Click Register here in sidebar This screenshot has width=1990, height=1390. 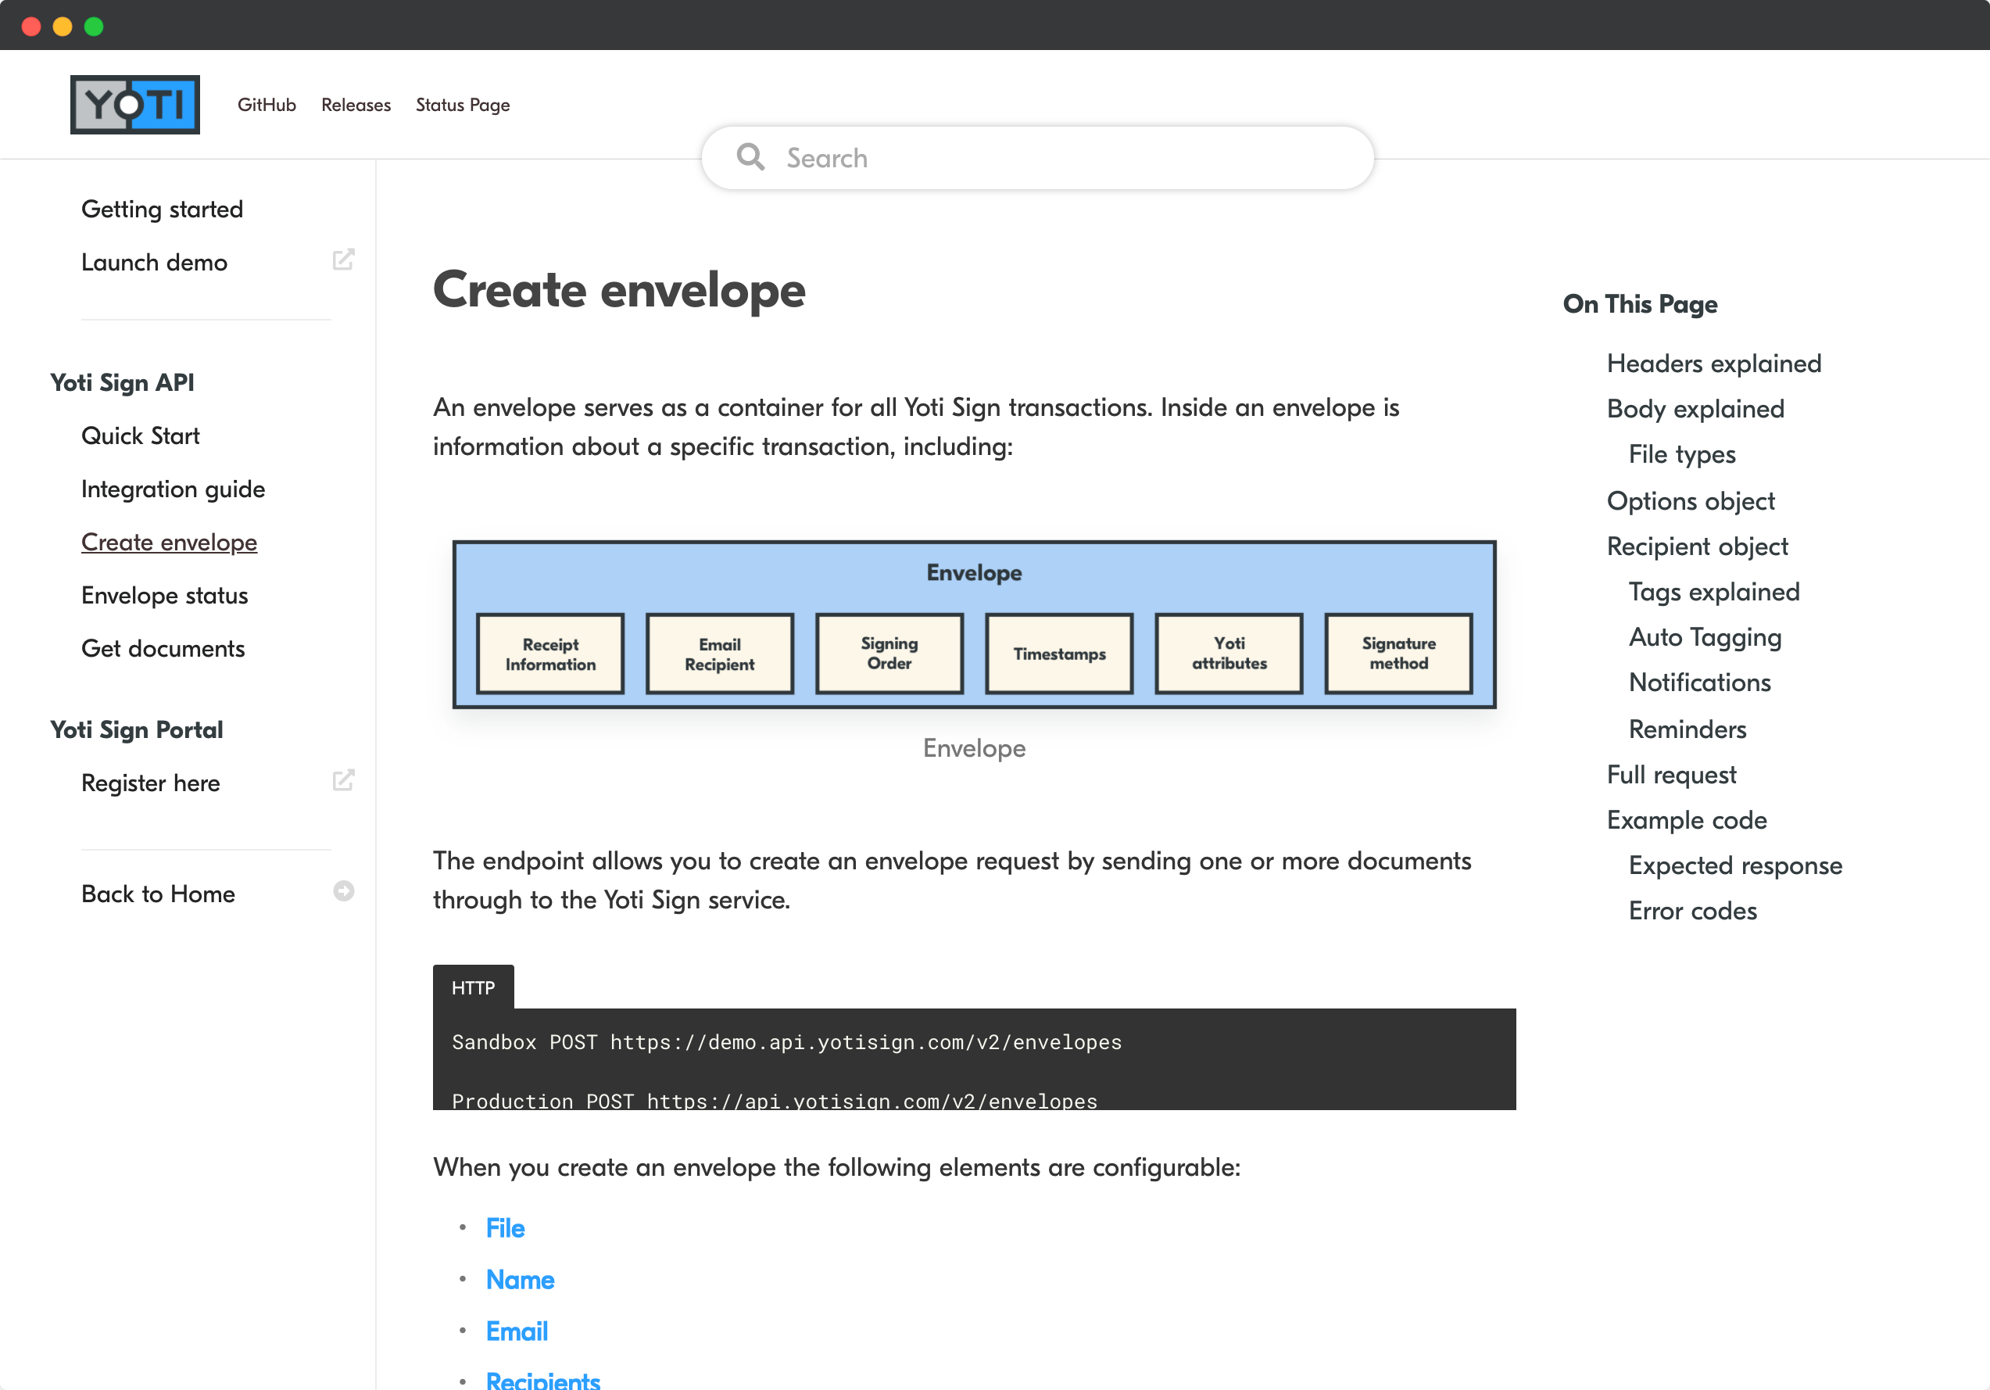click(x=151, y=783)
